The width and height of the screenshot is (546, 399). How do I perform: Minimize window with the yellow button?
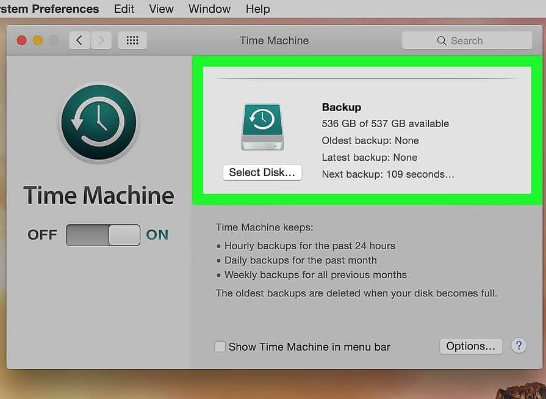[x=38, y=40]
